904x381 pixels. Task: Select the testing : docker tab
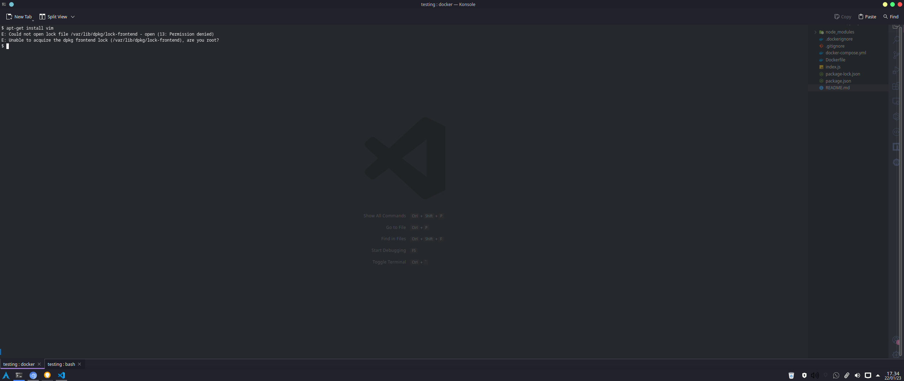tap(19, 364)
